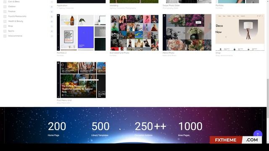Click the Metro Photo title link
Image resolution: width=269 pixels, height=151 pixels.
(x=168, y=53)
